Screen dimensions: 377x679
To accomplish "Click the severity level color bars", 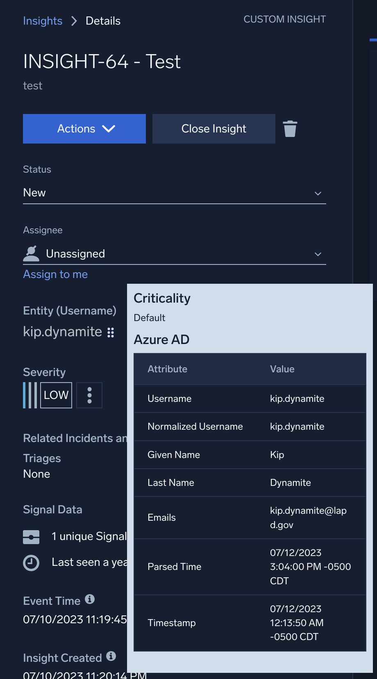I will pos(30,395).
